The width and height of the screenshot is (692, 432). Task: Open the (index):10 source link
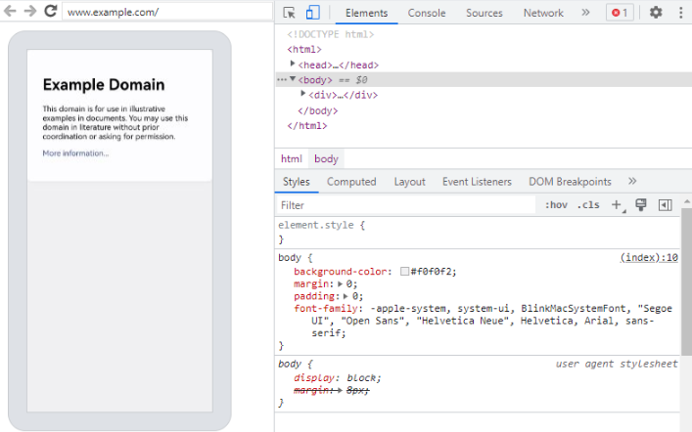tap(649, 258)
